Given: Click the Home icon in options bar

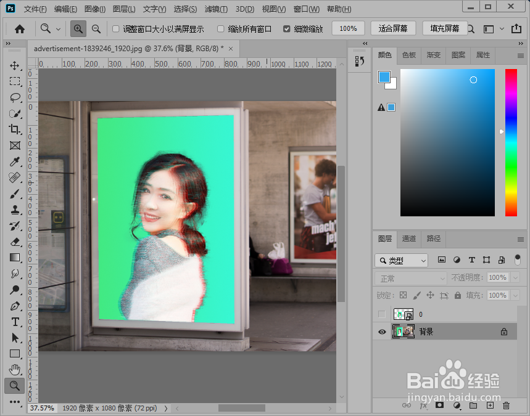Looking at the screenshot, I should tap(20, 29).
